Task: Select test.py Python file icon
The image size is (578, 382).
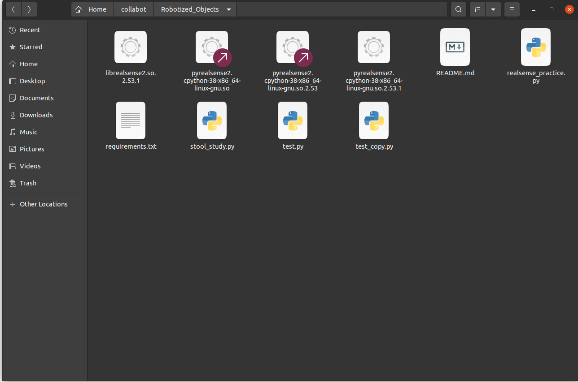Action: tap(293, 120)
